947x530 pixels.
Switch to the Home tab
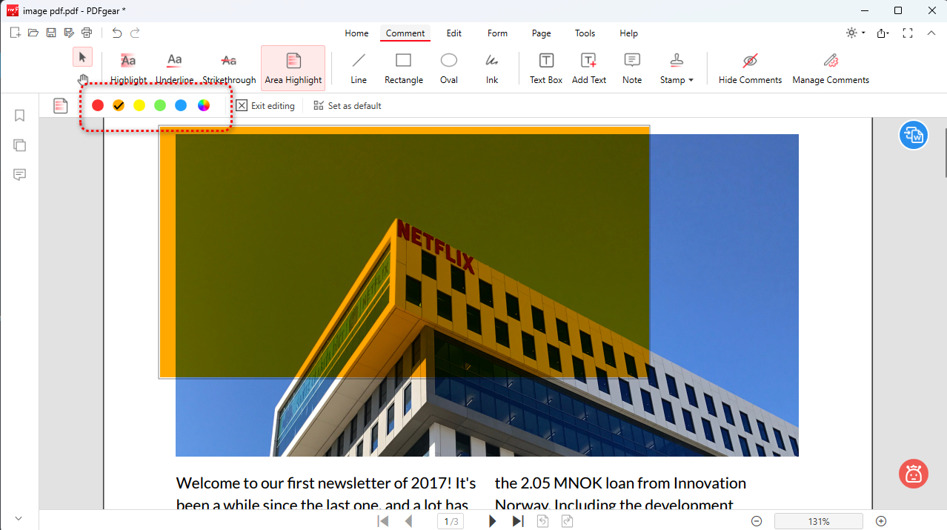coord(356,33)
